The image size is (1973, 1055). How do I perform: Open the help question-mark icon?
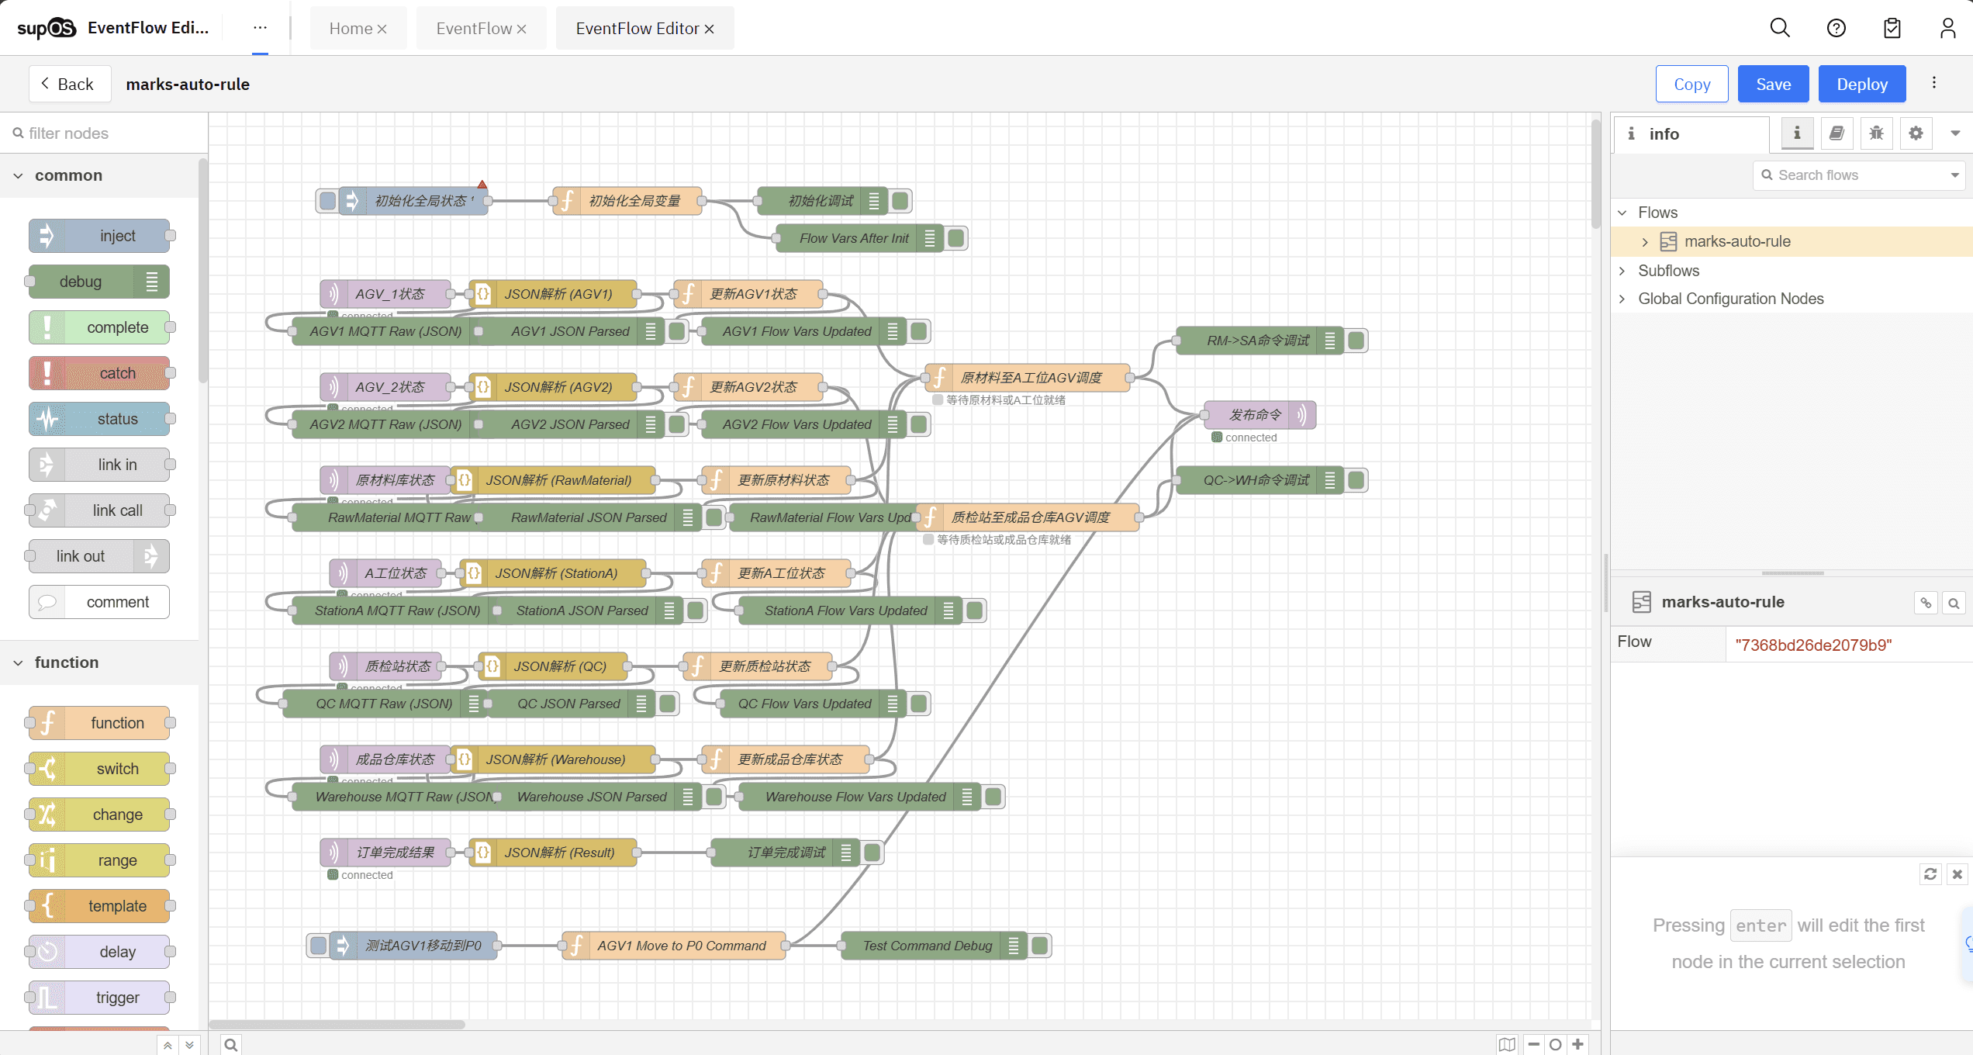pos(1836,28)
